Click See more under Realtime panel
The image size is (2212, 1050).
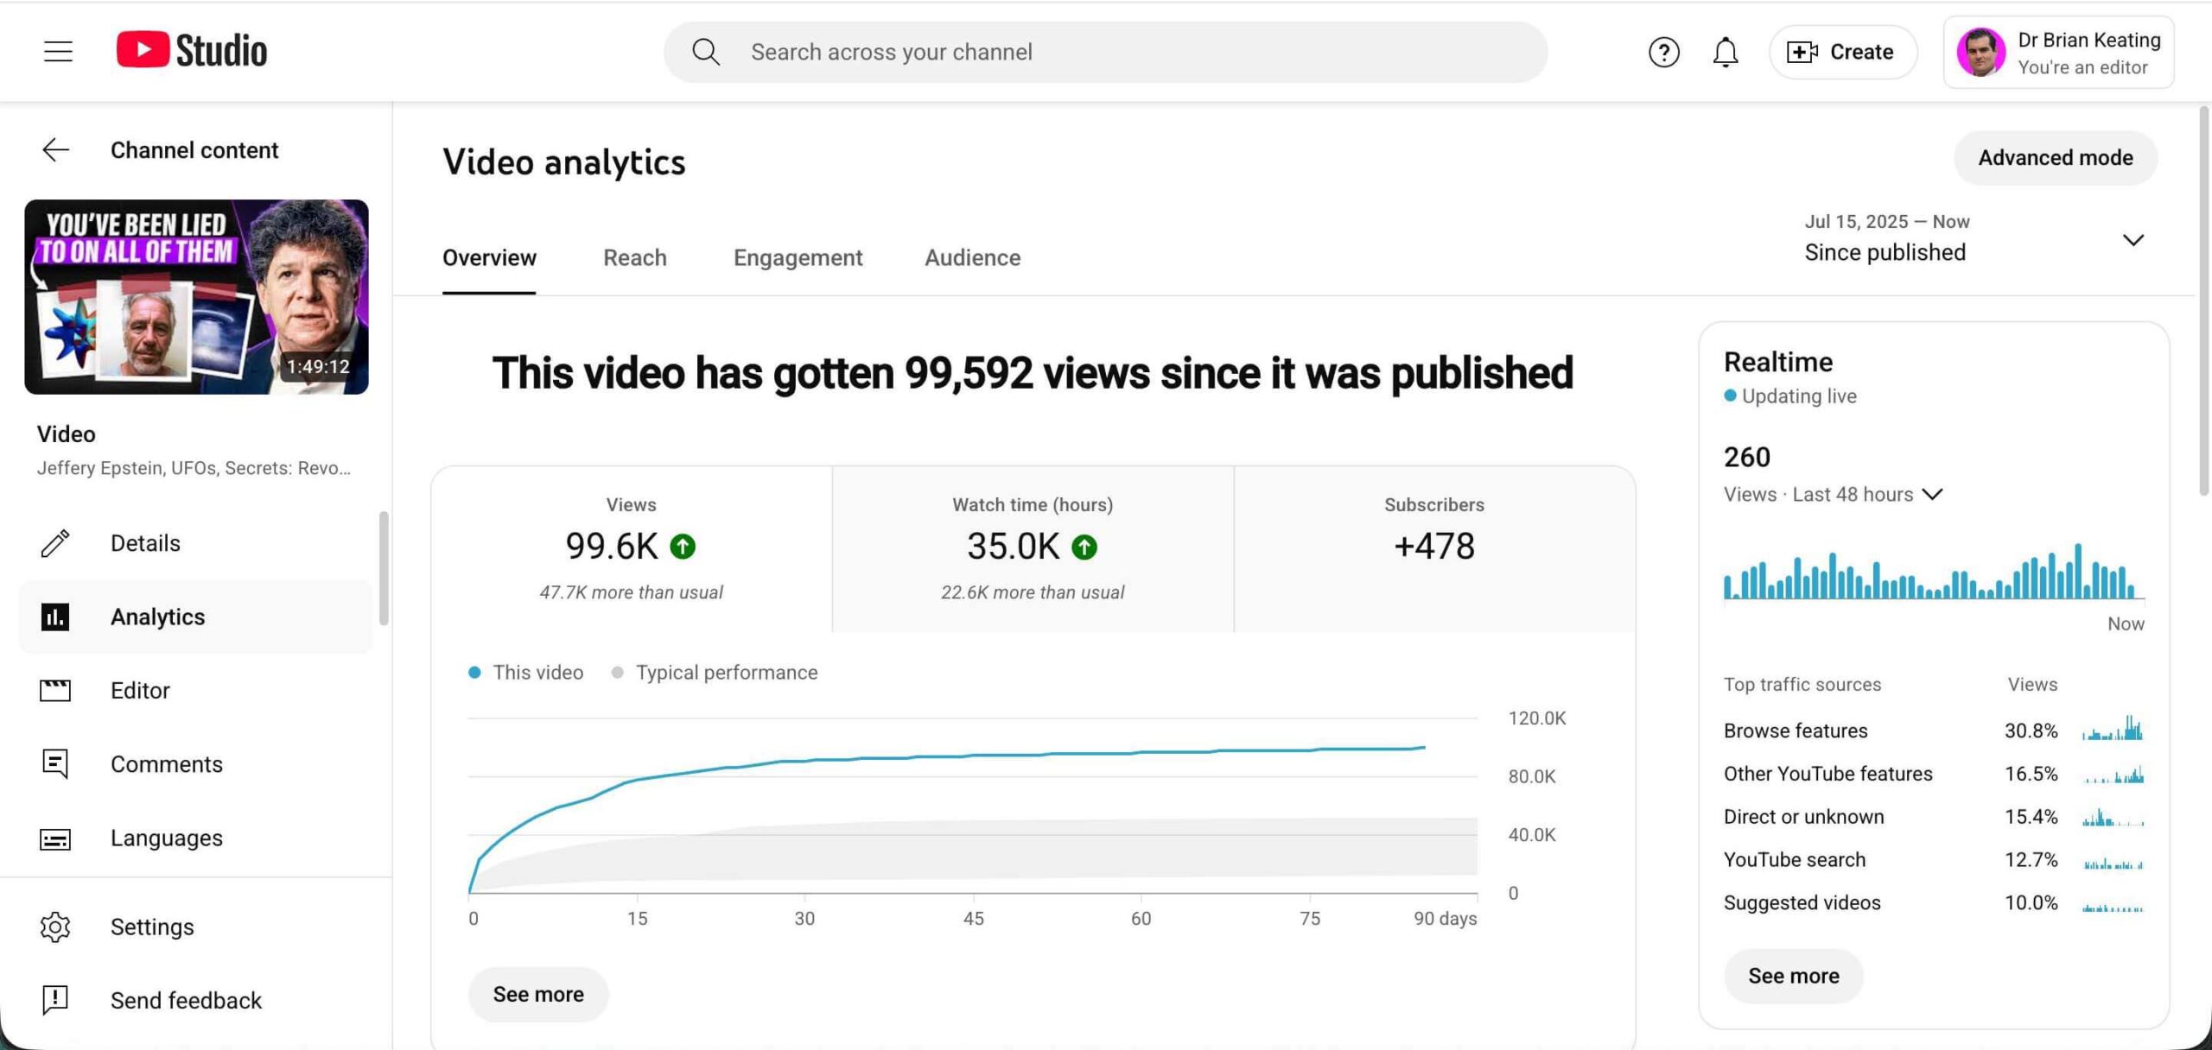[x=1793, y=976]
